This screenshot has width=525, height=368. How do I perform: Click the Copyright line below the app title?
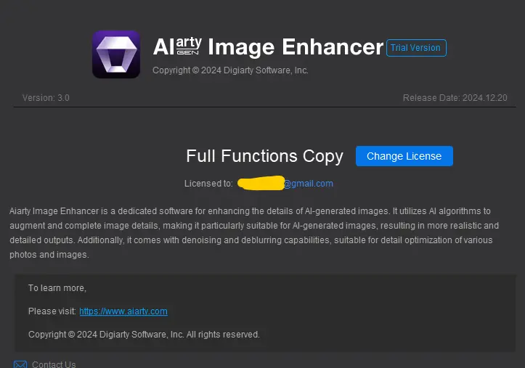pos(230,70)
